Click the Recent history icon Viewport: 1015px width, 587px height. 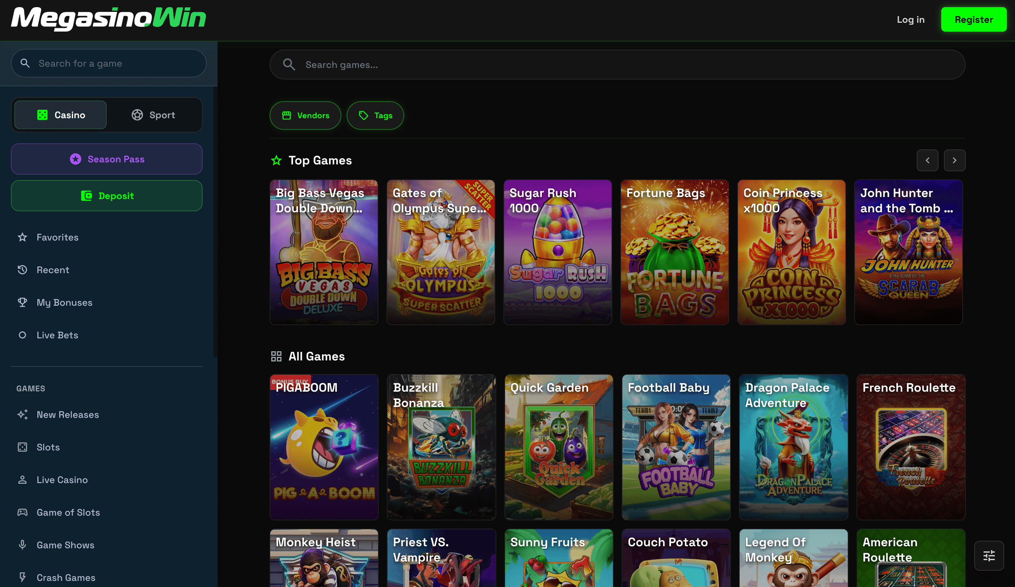(x=22, y=270)
